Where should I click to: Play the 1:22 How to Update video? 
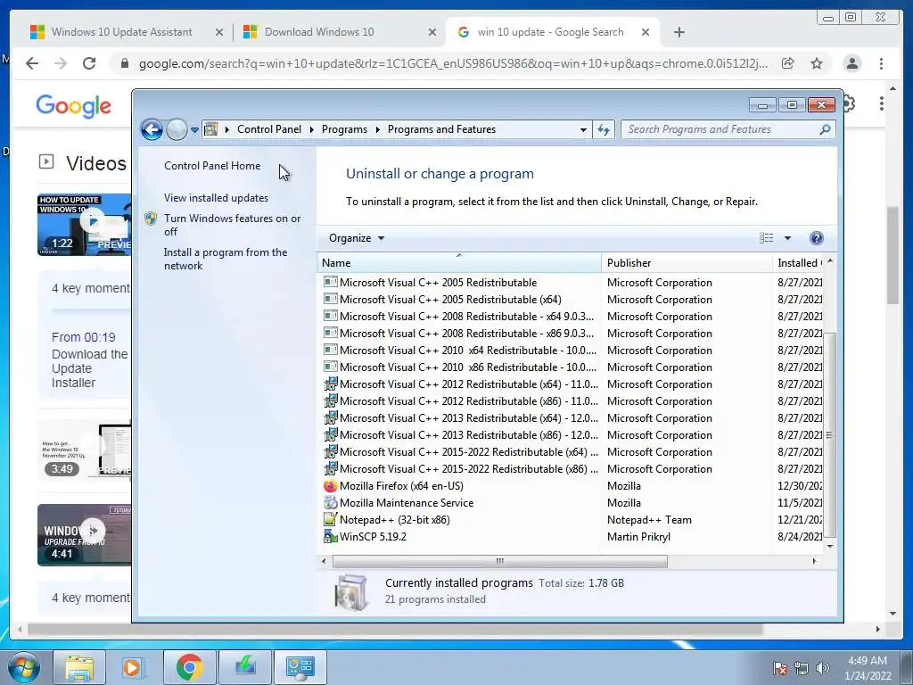point(85,224)
